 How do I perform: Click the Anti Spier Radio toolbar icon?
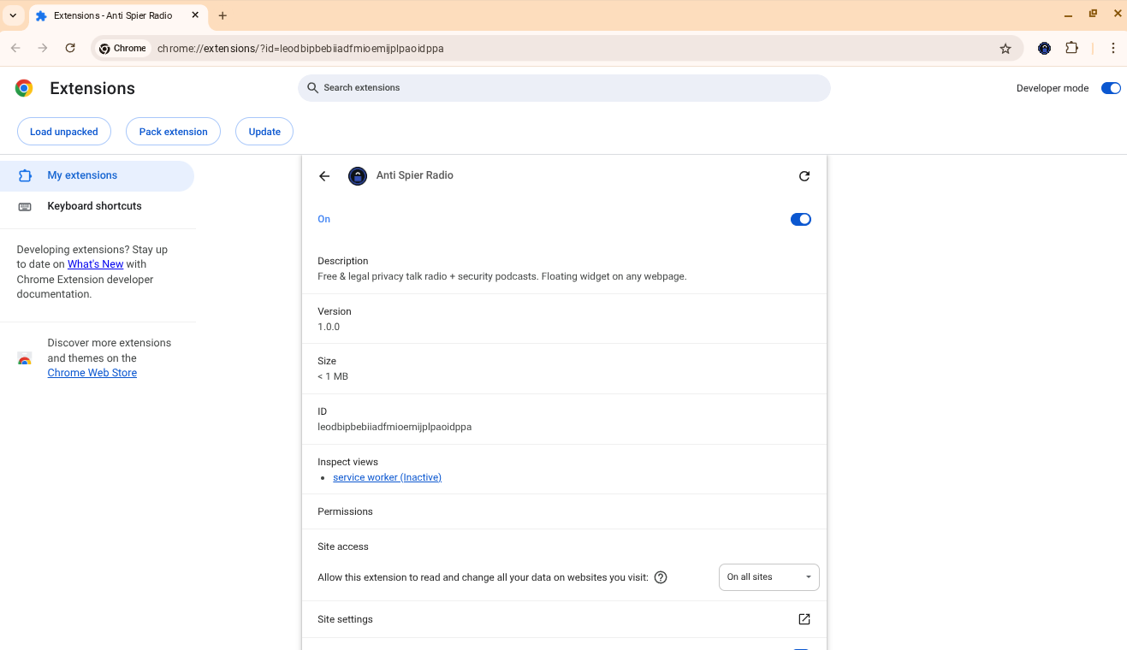1044,49
